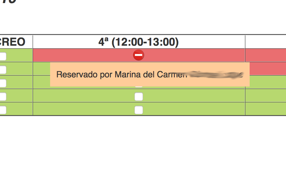Enable the RECREO checkbox in the bottom row
286x170 pixels.
pos(2,110)
